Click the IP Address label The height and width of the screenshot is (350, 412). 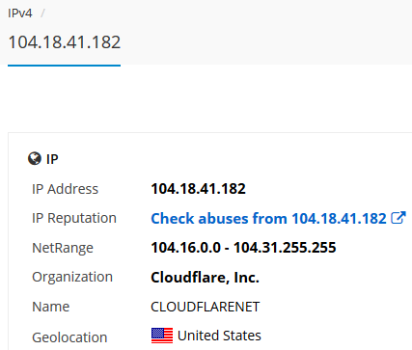[x=65, y=189]
